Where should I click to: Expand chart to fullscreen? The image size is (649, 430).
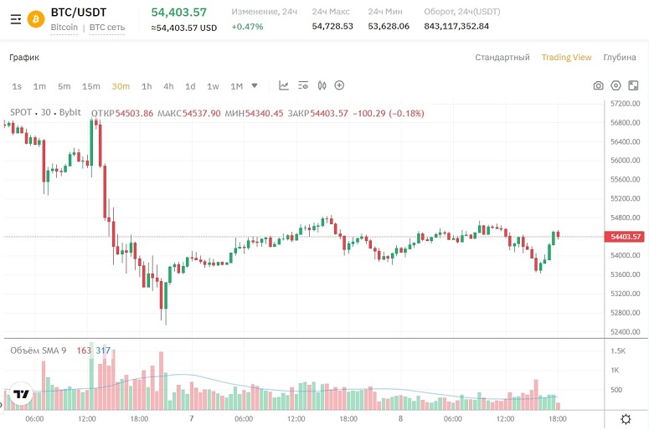click(633, 85)
